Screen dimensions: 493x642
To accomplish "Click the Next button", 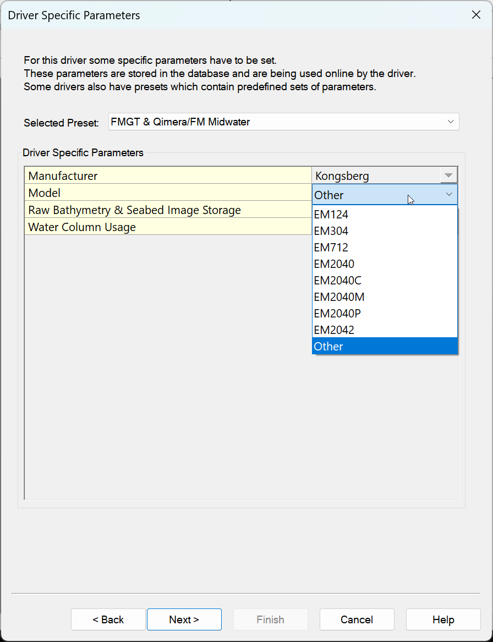I will (x=184, y=619).
